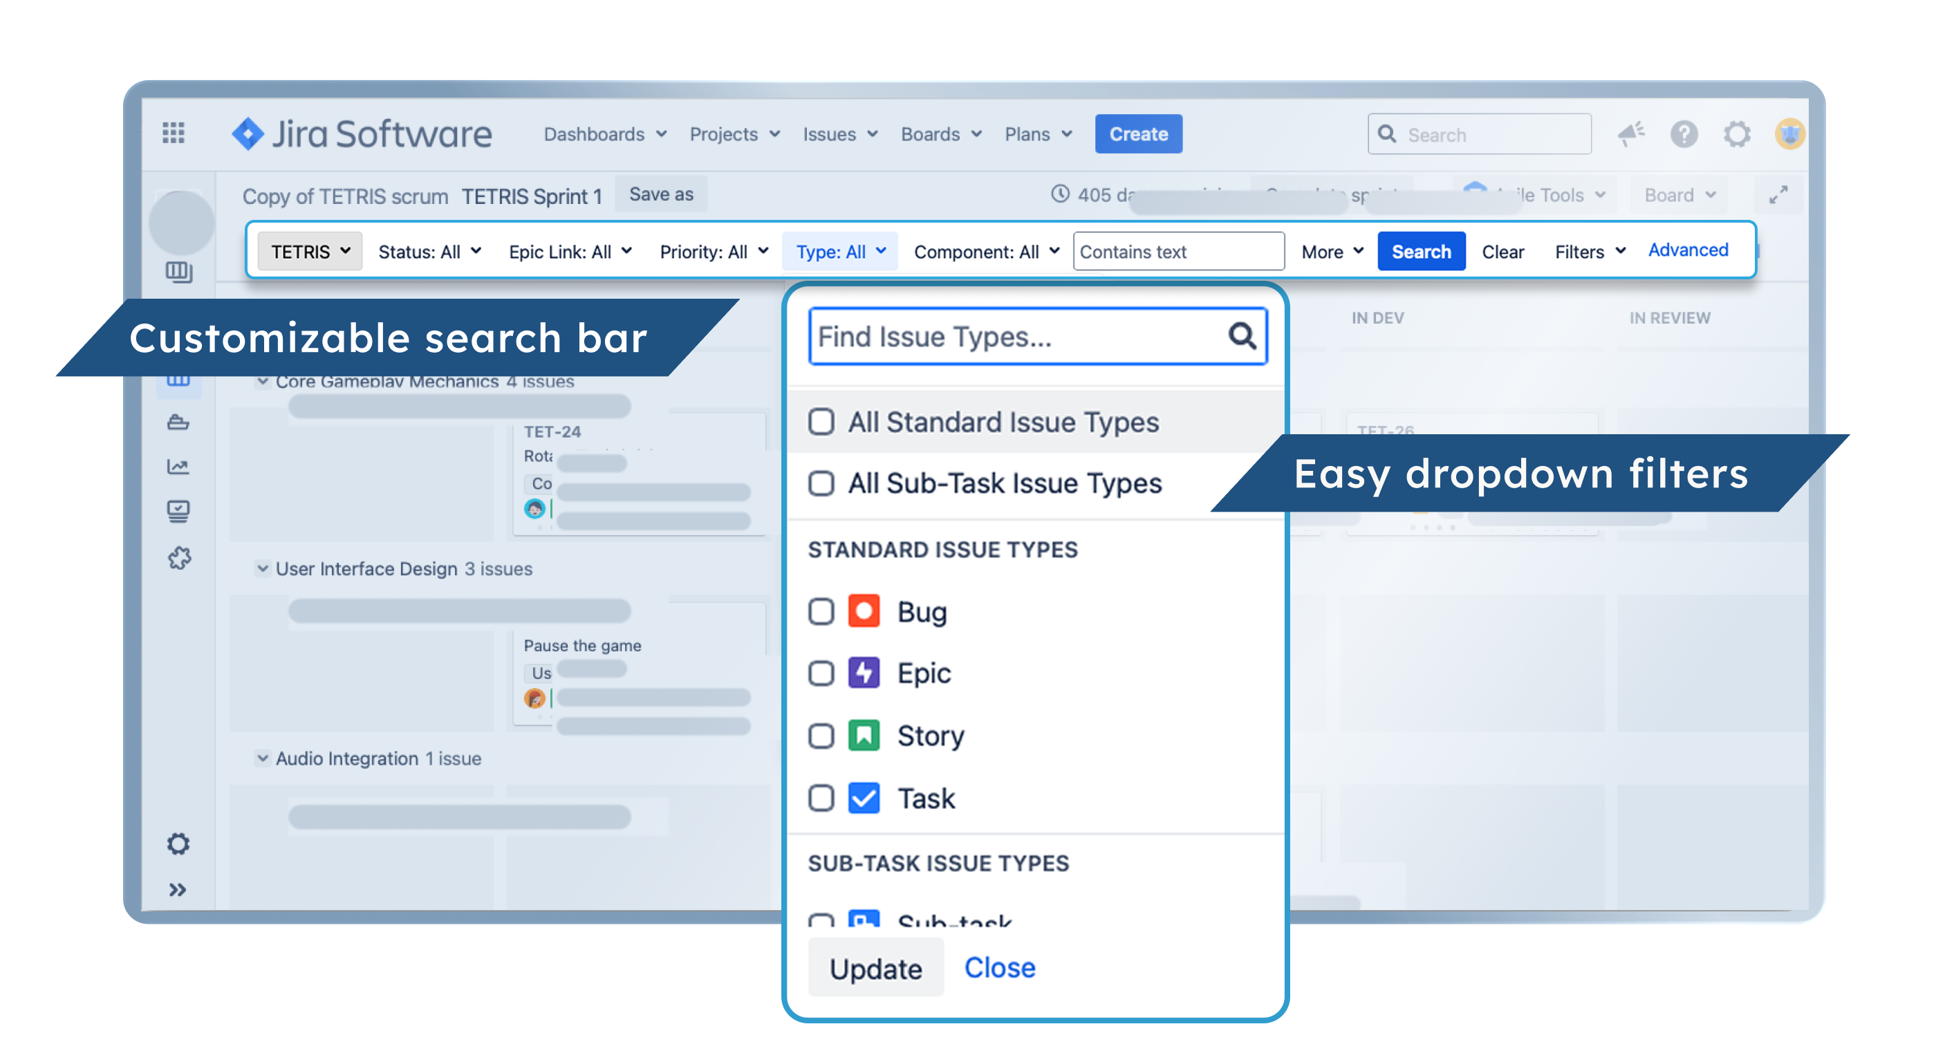Click the purple Epic type icon
The width and height of the screenshot is (1936, 1051).
tap(864, 673)
